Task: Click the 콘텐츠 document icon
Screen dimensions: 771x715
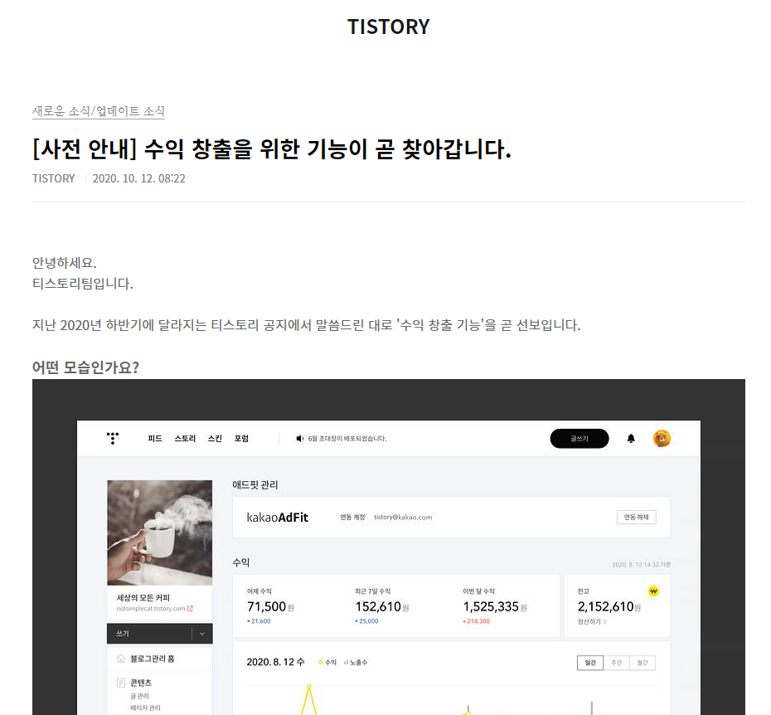Action: [121, 683]
